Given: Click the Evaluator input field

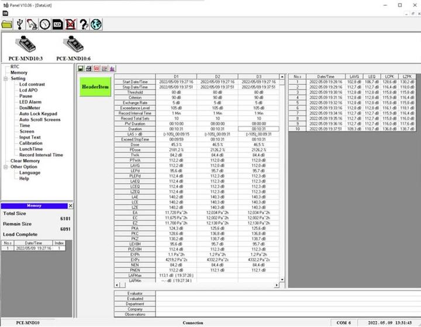Looking at the screenshot, I should click(288, 294).
